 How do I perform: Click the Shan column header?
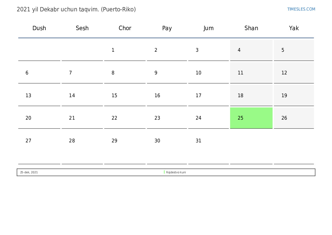pos(251,28)
